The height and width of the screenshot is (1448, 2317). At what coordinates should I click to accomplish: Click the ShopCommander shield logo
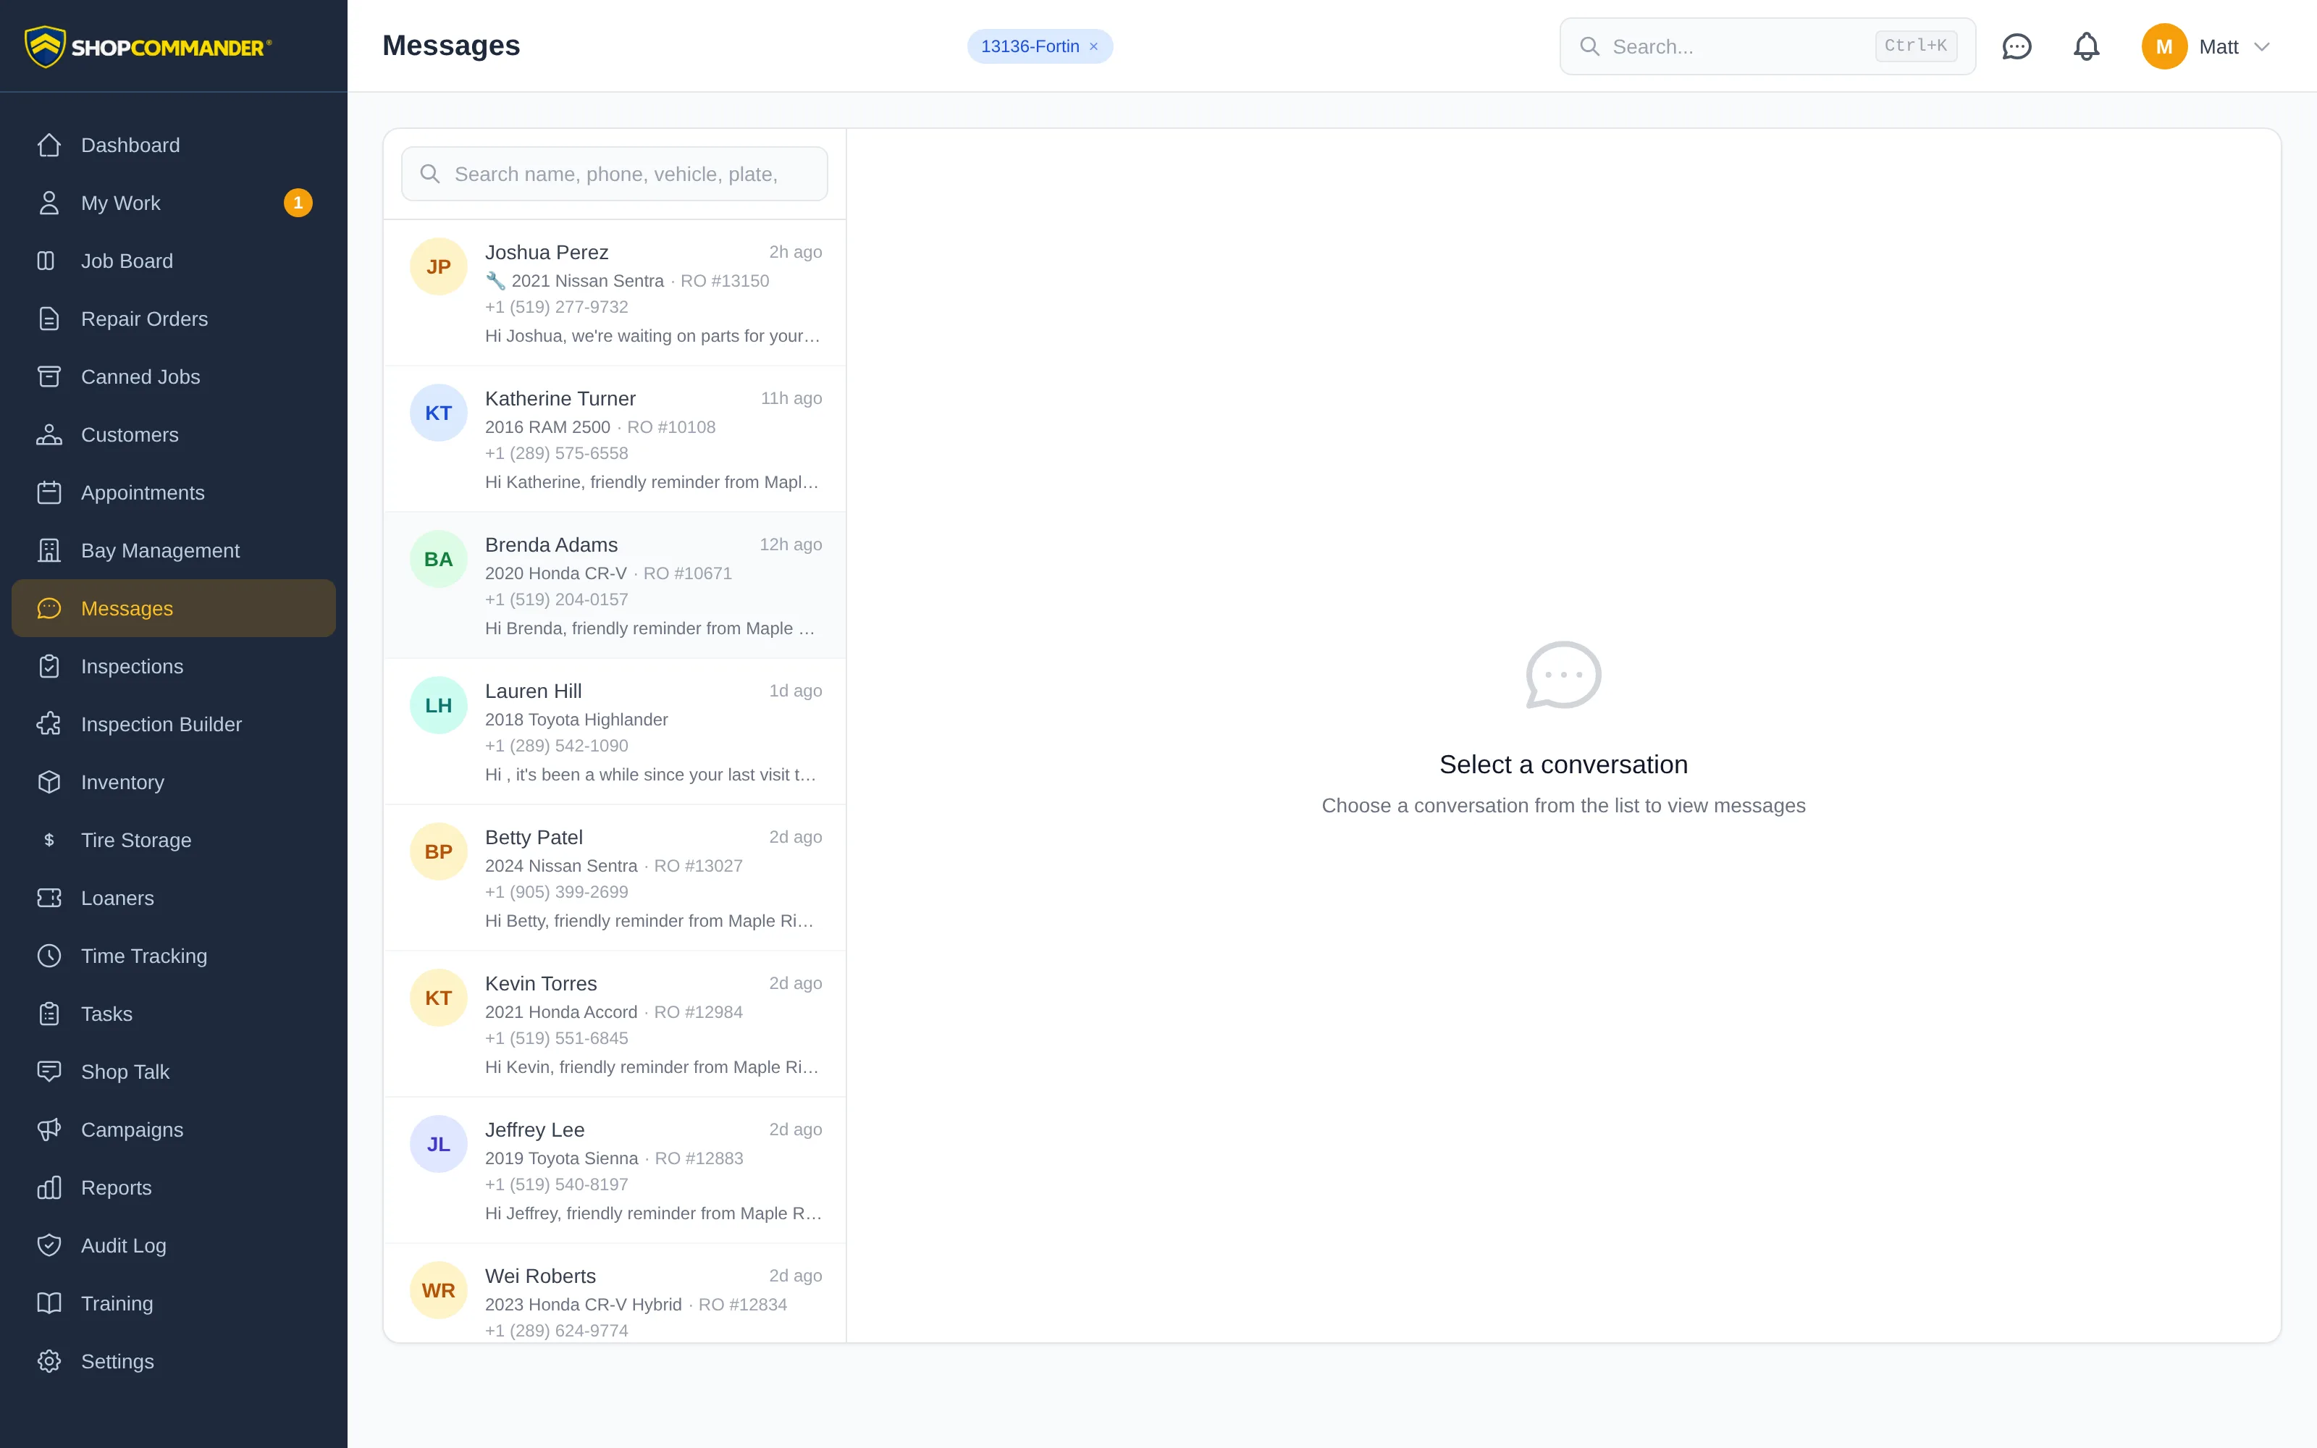[44, 46]
